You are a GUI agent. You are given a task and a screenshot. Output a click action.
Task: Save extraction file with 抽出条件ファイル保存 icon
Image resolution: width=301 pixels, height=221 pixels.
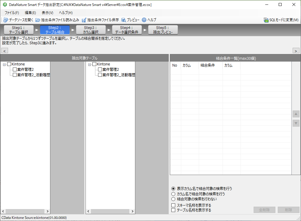coord(84,20)
